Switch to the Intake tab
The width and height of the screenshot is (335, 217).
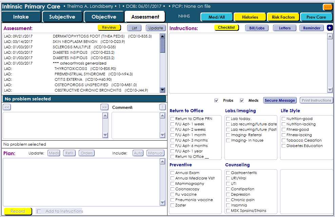click(21, 17)
